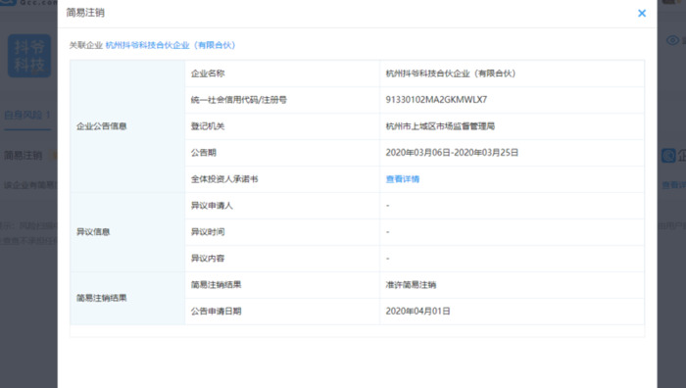Switch to 自身风险 tab in background page

pos(27,115)
